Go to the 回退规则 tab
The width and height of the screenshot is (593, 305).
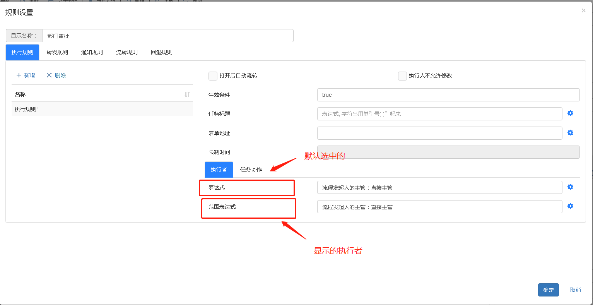click(x=162, y=52)
